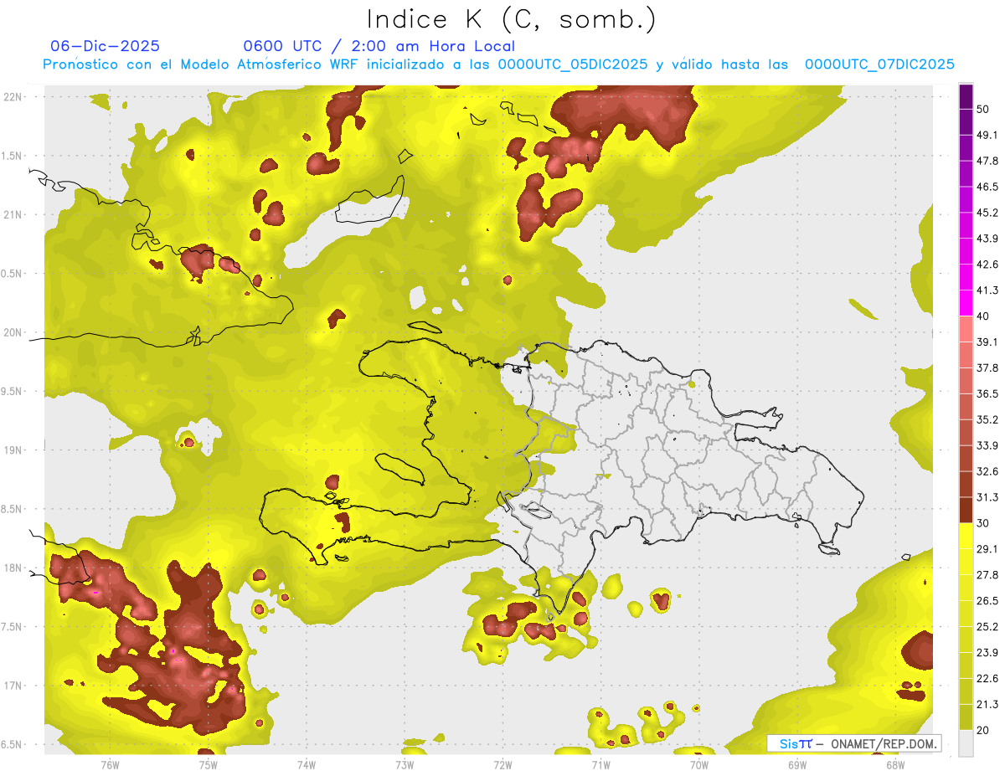Click the colorbar value "25.2"
Image resolution: width=1005 pixels, height=776 pixels.
click(987, 627)
